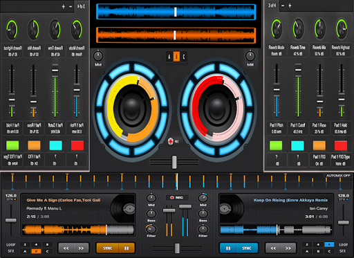354x258 pixels.
Task: Toggle SFX A on the left deck
Action: tap(25, 251)
